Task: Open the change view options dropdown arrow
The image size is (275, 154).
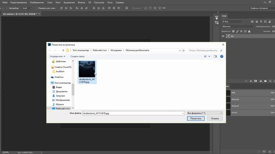Action: pyautogui.click(x=209, y=56)
